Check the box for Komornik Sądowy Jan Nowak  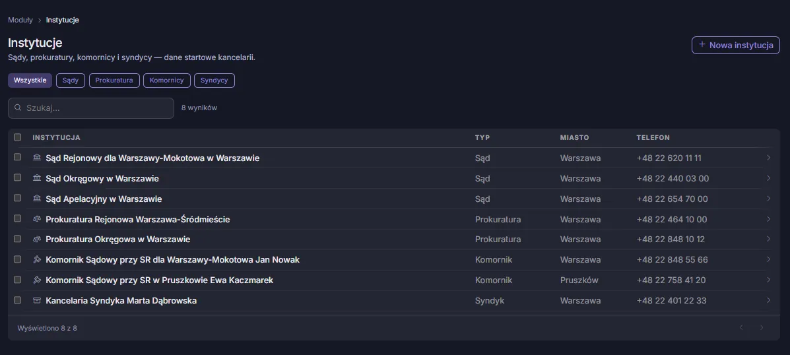click(x=18, y=259)
